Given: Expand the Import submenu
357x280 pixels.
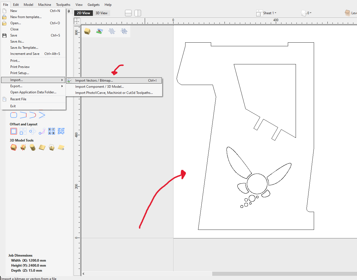Looking at the screenshot, I should (33, 80).
